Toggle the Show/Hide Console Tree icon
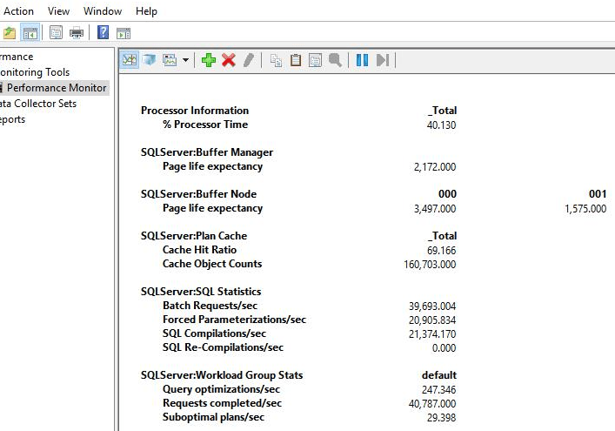The image size is (615, 431). coord(30,33)
